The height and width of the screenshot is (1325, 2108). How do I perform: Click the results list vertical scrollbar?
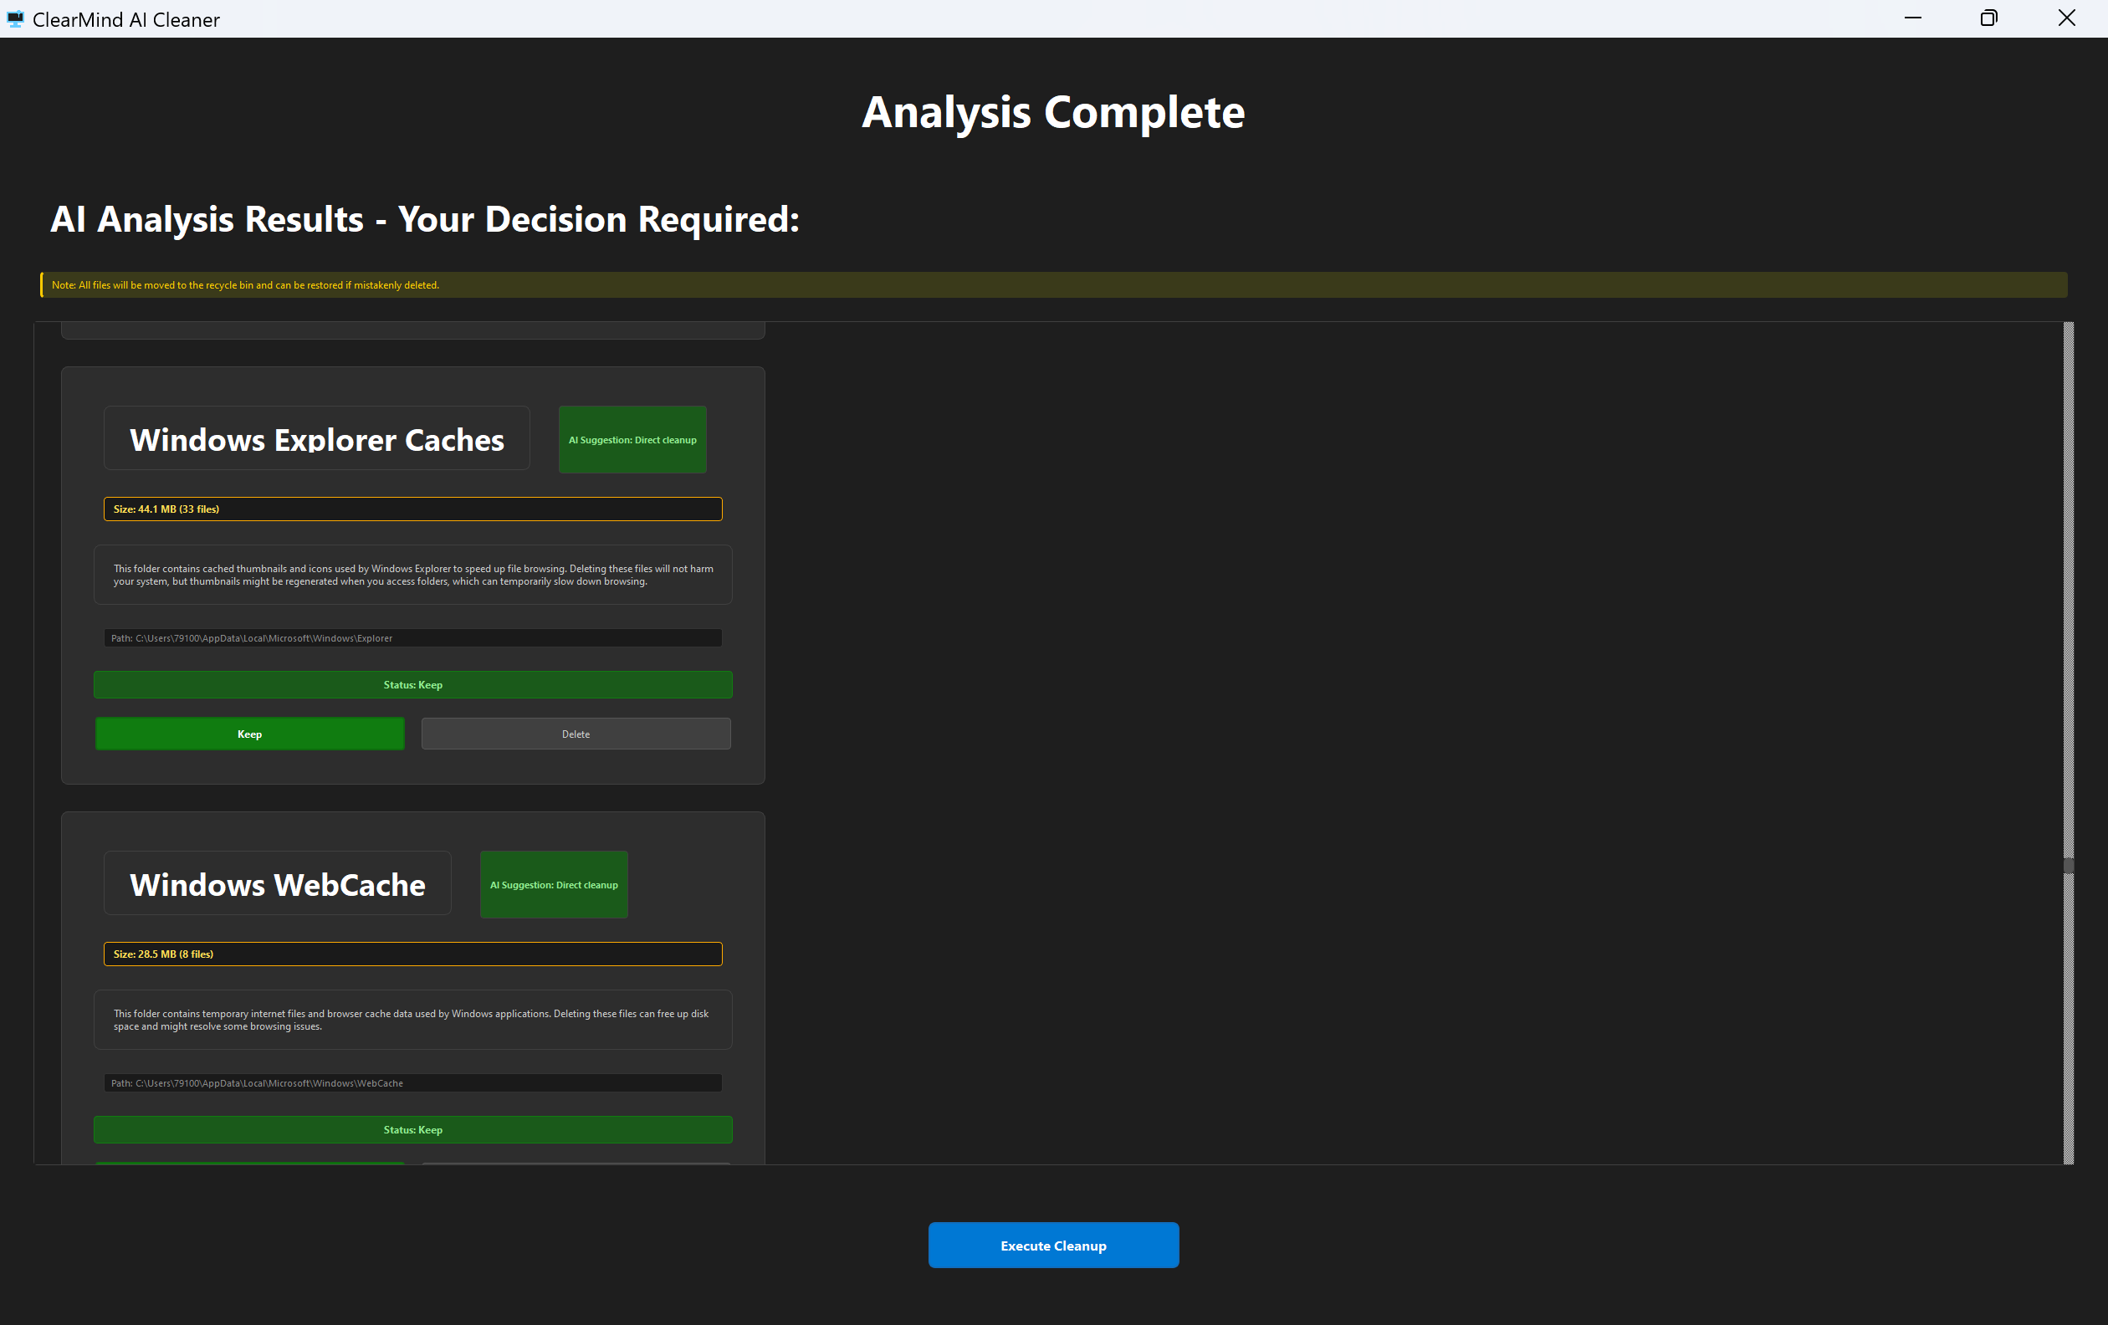point(2068,612)
